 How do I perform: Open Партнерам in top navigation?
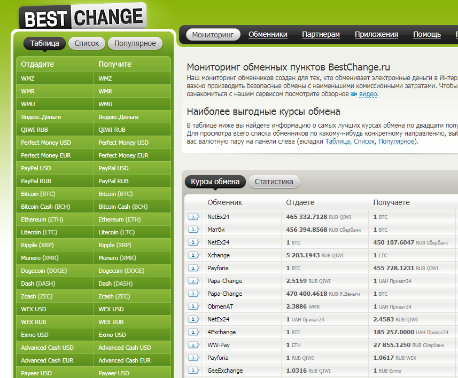(x=321, y=35)
